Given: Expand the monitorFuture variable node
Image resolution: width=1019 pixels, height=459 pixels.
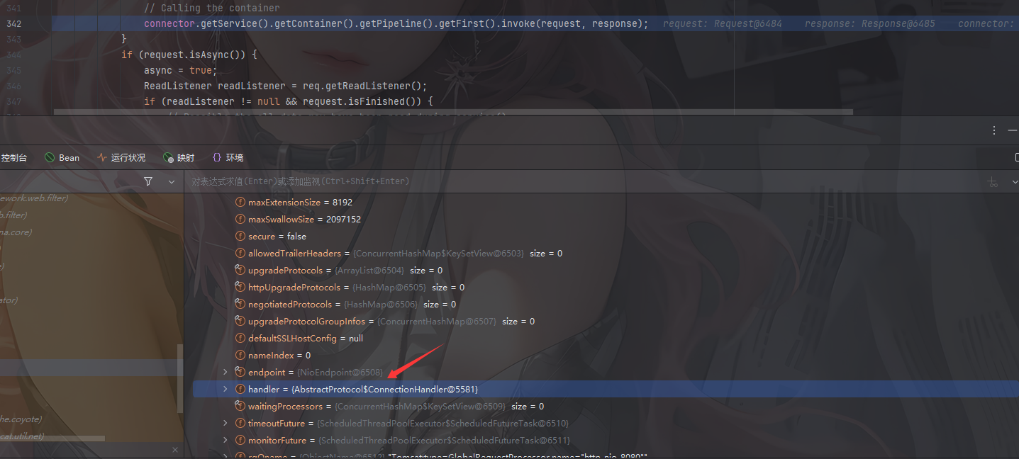Looking at the screenshot, I should [225, 440].
